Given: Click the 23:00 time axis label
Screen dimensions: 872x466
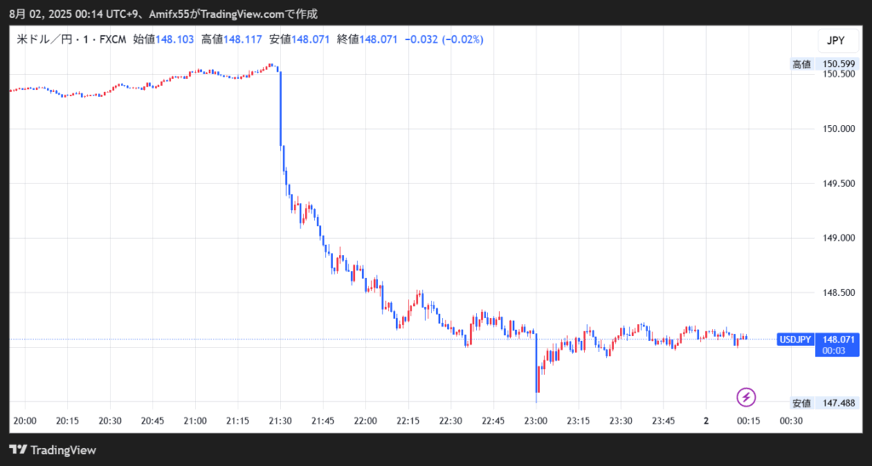Looking at the screenshot, I should tap(536, 421).
